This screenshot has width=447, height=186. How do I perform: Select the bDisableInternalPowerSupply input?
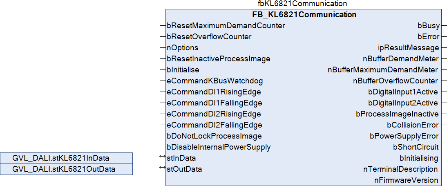219,147
